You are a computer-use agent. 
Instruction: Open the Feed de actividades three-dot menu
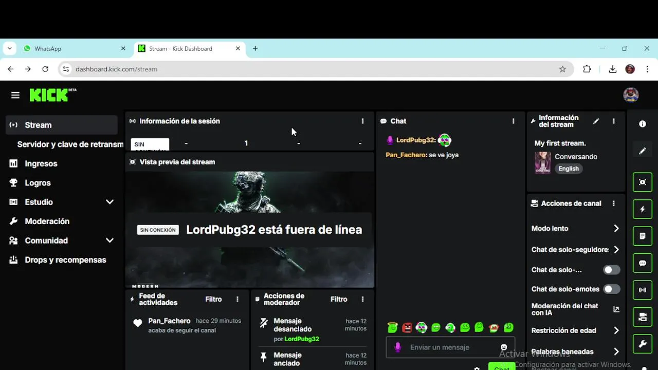(x=237, y=299)
